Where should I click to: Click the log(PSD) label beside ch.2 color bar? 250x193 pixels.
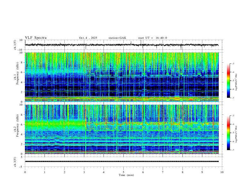tap(236, 134)
